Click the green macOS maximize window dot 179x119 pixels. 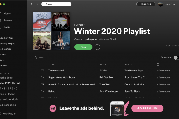click(x=4, y=4)
